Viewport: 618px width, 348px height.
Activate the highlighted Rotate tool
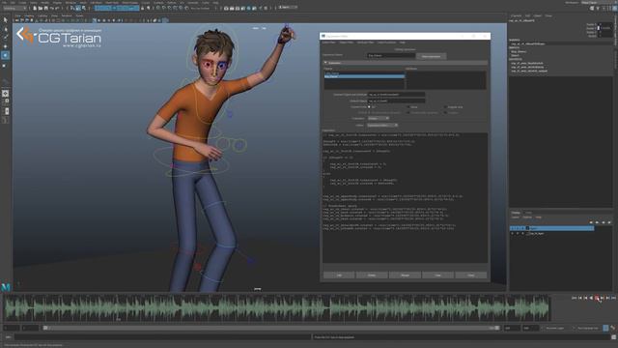(x=5, y=55)
